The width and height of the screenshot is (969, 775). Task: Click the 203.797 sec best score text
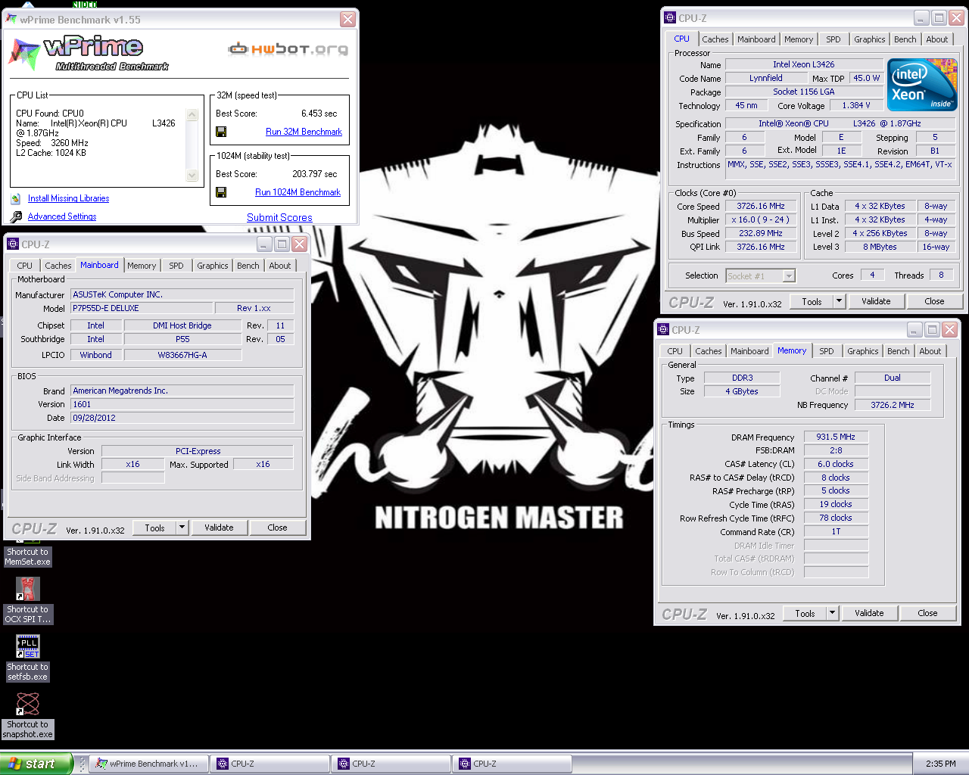pos(314,174)
